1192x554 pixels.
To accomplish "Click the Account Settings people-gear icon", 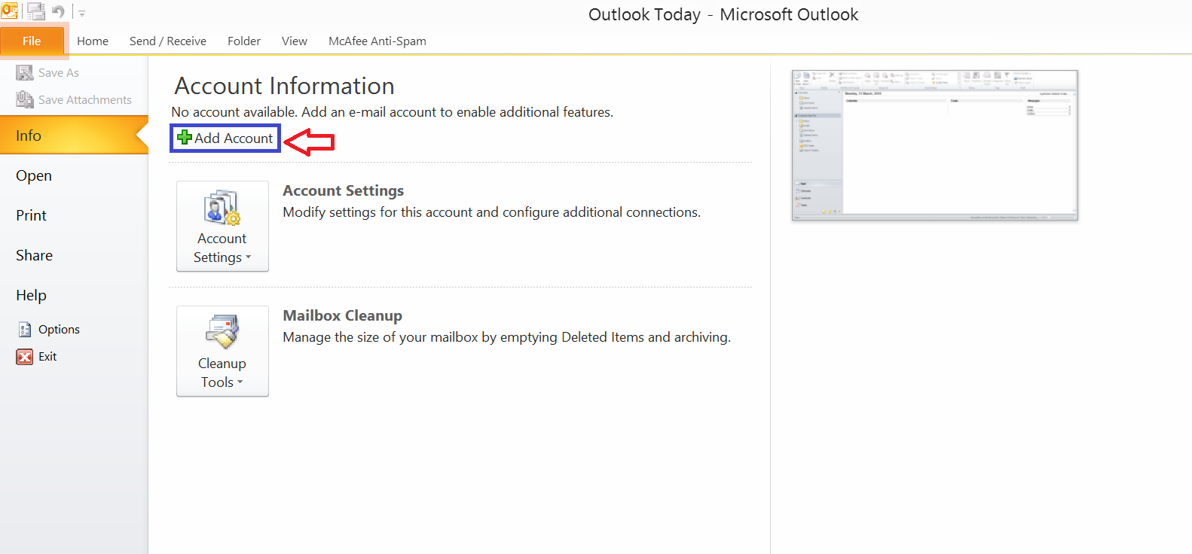I will tap(222, 208).
